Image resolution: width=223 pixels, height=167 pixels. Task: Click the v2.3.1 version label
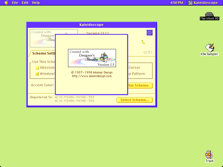click(148, 52)
